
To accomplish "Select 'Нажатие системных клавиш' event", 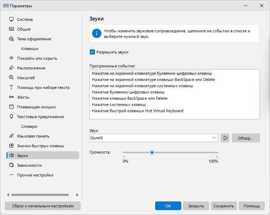I will 119,105.
